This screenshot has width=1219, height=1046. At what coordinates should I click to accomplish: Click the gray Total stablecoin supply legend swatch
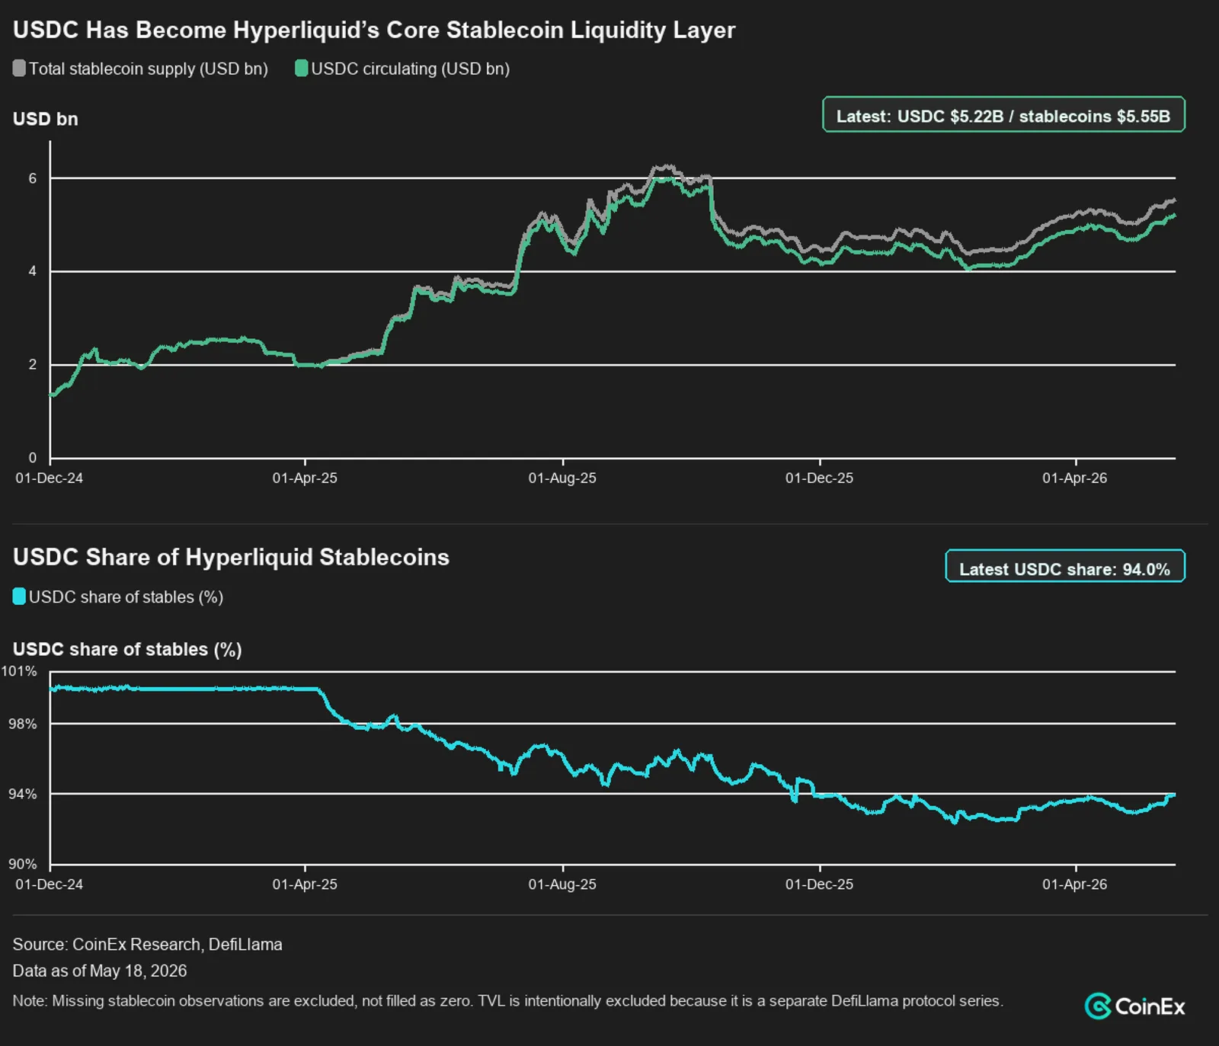point(19,69)
